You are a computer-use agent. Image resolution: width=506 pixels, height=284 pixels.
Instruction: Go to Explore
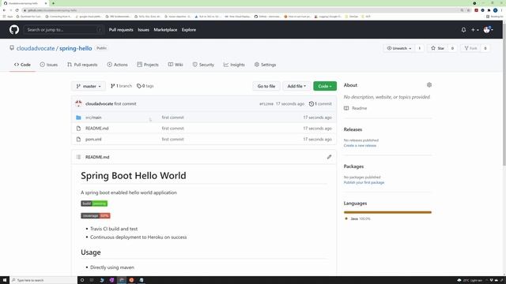[x=189, y=30]
